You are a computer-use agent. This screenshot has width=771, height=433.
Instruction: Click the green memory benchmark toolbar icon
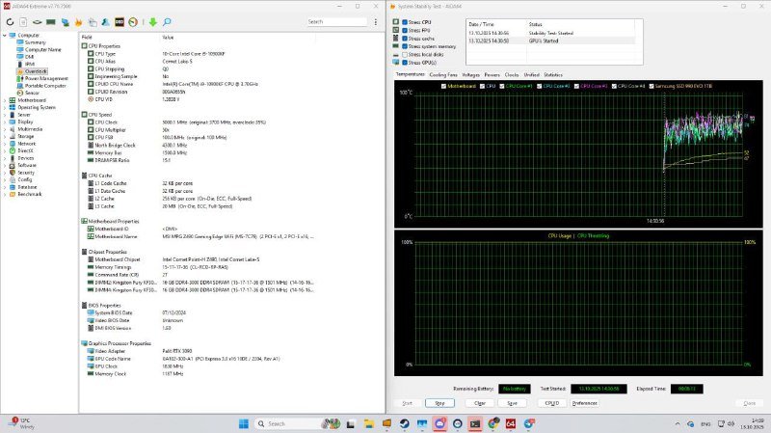(x=51, y=22)
